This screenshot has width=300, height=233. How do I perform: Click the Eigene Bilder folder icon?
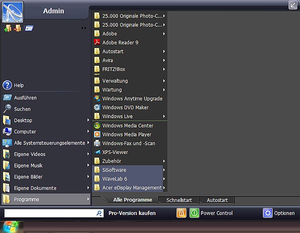tap(6, 177)
